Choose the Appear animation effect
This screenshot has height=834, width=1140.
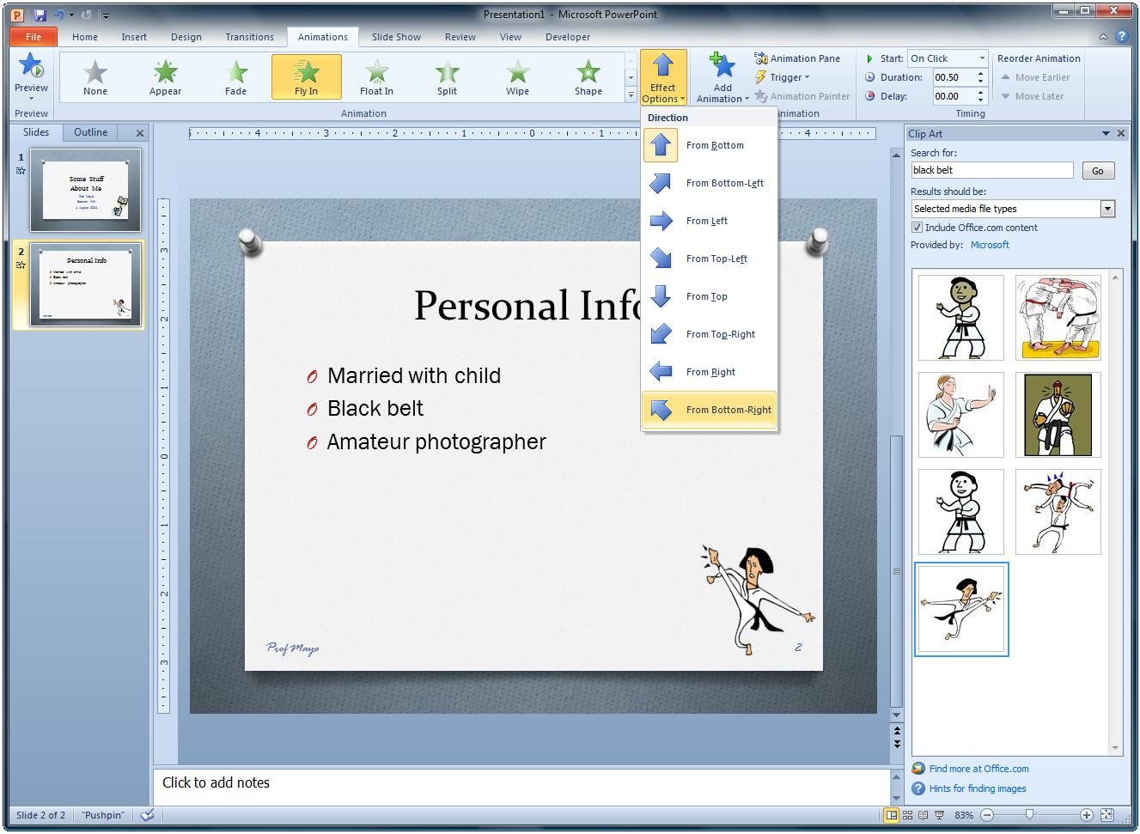click(x=164, y=76)
